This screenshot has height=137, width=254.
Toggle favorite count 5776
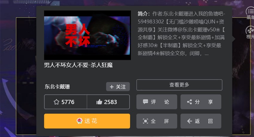pyautogui.click(x=66, y=102)
